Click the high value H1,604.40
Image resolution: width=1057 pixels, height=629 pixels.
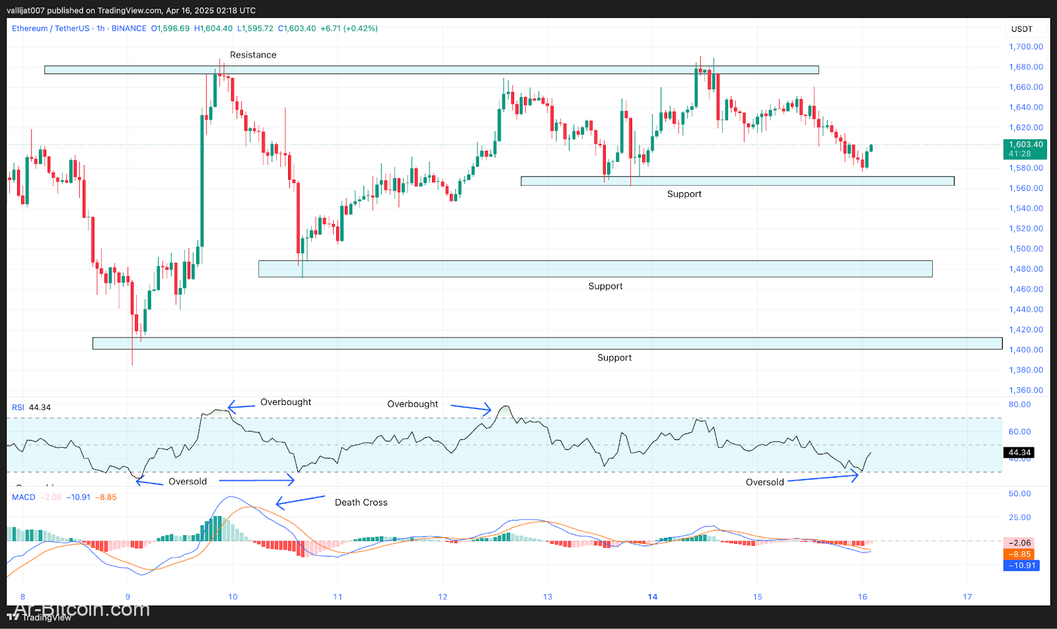click(x=213, y=28)
